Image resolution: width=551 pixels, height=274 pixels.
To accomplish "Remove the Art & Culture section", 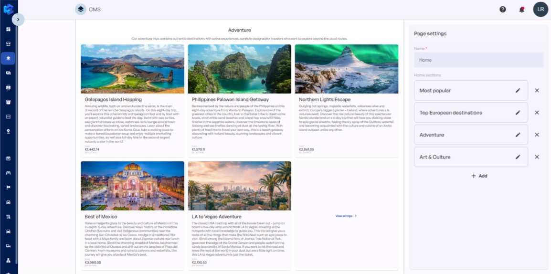I will click(537, 157).
